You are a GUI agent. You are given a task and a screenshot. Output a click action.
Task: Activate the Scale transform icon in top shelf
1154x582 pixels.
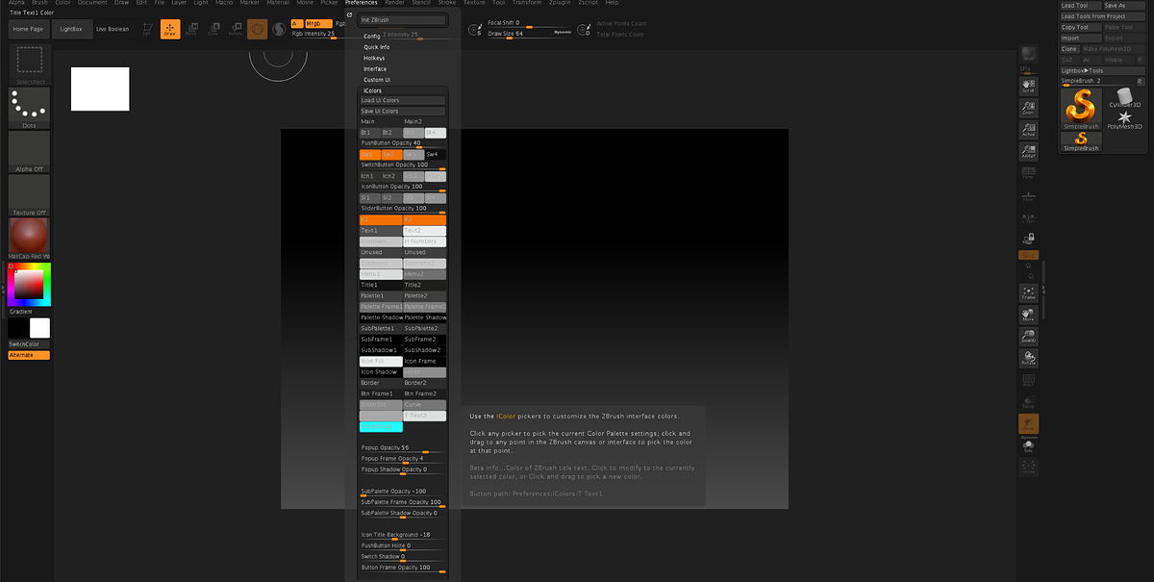tap(213, 30)
